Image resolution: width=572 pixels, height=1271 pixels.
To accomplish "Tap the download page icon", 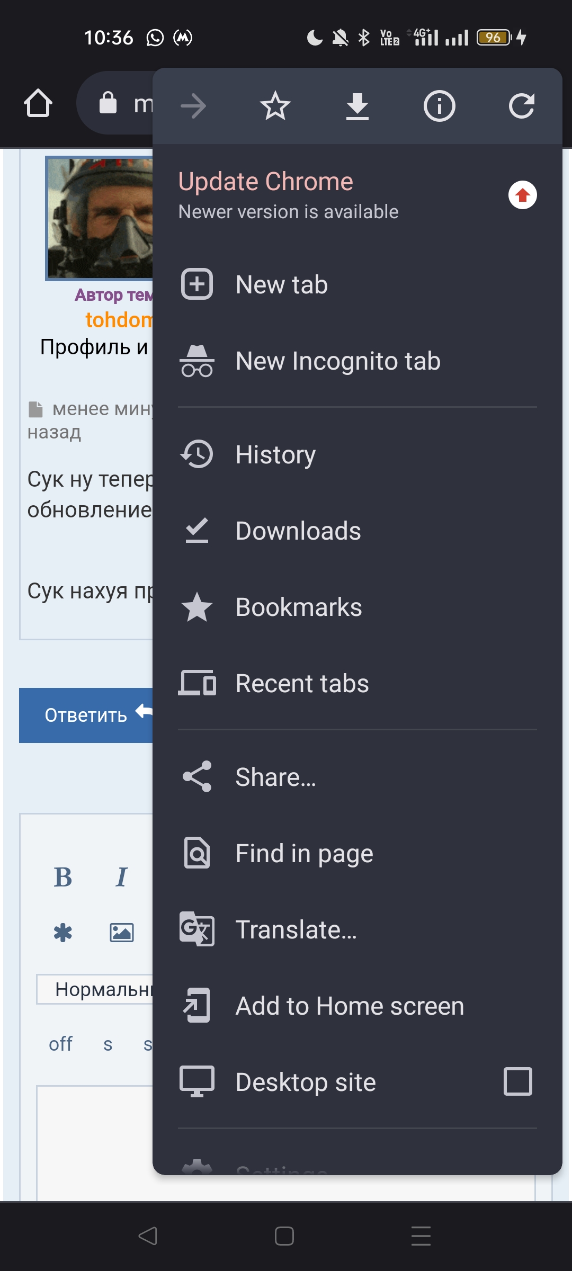I will [358, 106].
